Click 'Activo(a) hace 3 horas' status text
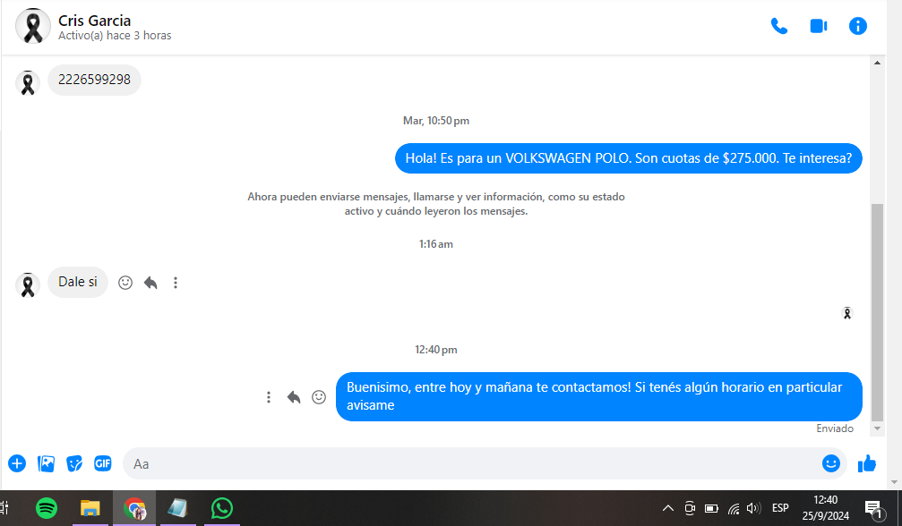The height and width of the screenshot is (526, 902). tap(115, 36)
